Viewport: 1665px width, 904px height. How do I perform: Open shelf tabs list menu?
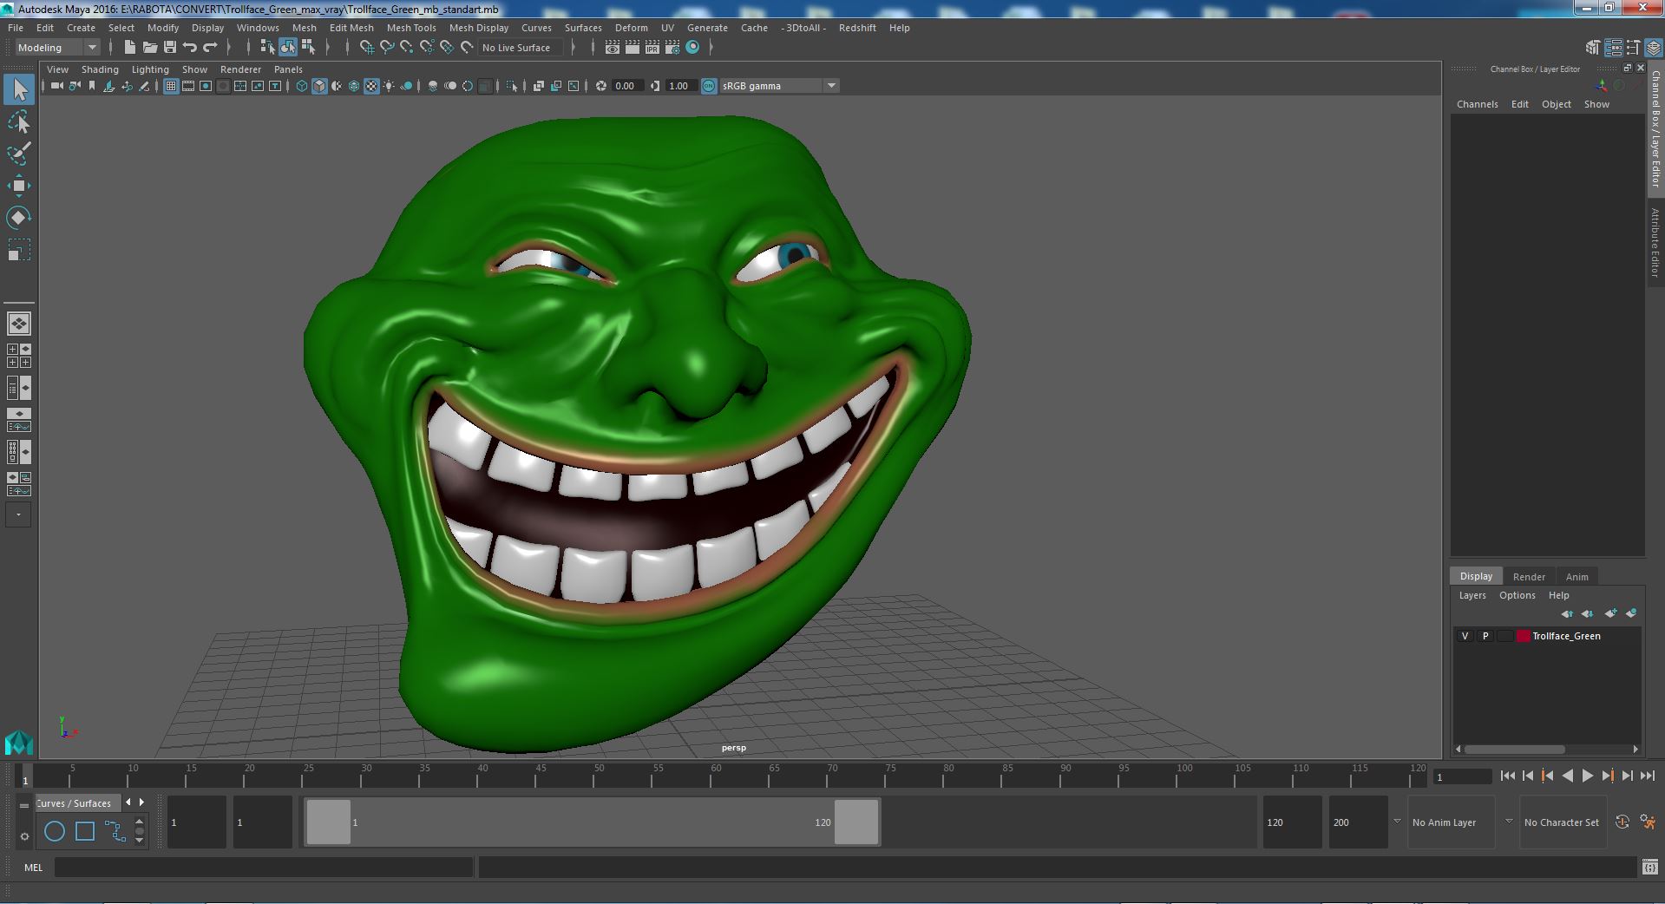(x=24, y=805)
